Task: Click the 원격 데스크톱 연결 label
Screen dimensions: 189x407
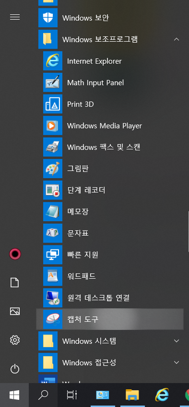Action: 98,298
